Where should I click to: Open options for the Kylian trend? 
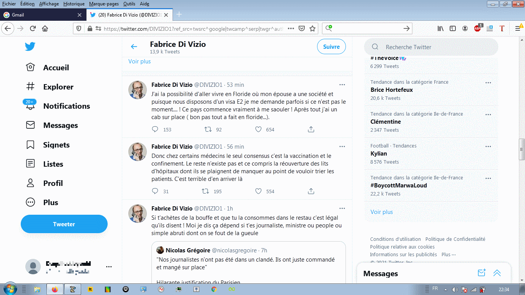tap(488, 146)
